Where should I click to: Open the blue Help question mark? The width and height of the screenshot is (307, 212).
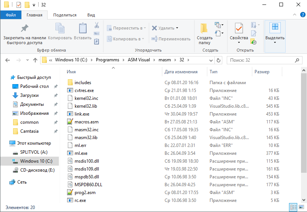[302, 15]
